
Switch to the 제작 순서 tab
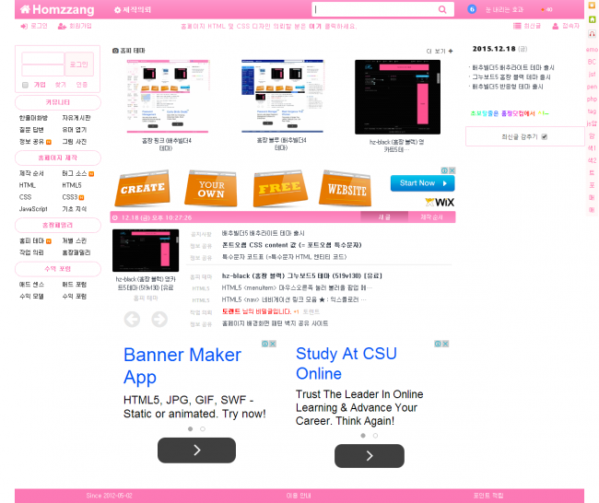click(x=431, y=216)
